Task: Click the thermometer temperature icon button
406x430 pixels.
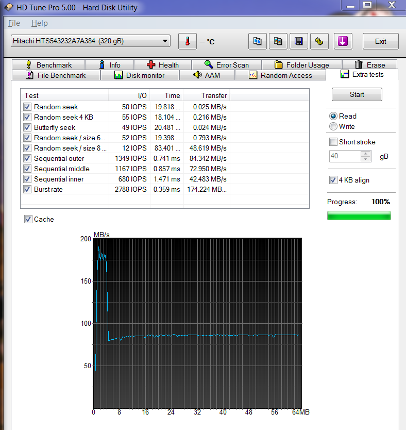Action: (x=188, y=41)
